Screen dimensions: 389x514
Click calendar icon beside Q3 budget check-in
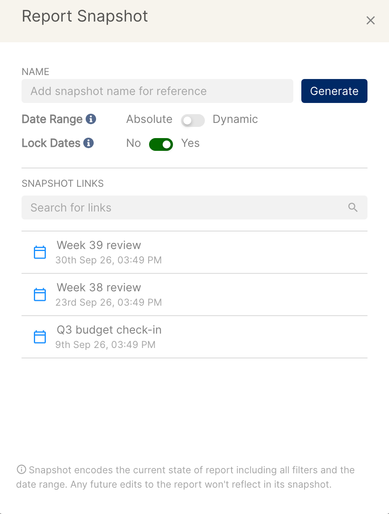[40, 337]
